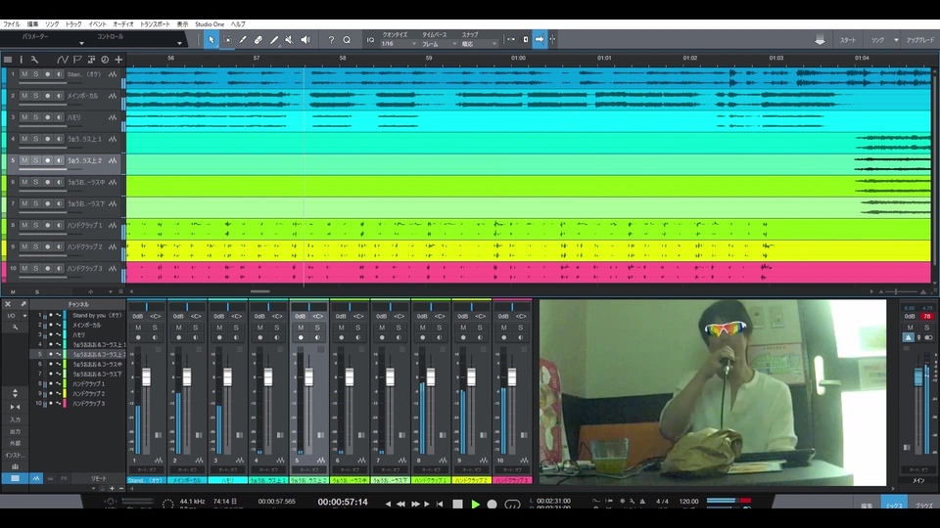Open the wrench settings in track header
Viewport: 940px width, 528px height.
pos(35,60)
